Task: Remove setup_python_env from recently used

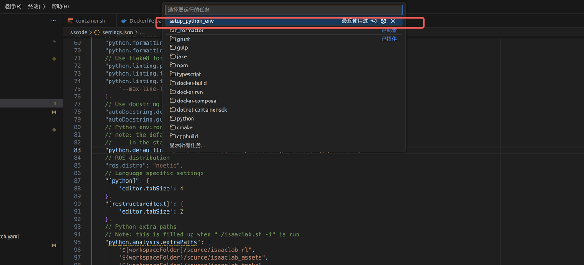Action: point(393,21)
